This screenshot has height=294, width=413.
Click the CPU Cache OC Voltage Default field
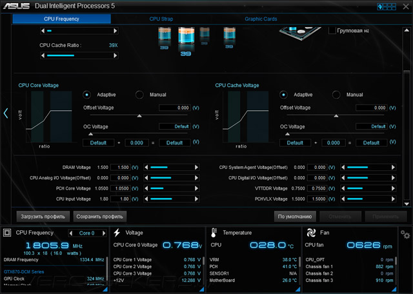pos(372,126)
